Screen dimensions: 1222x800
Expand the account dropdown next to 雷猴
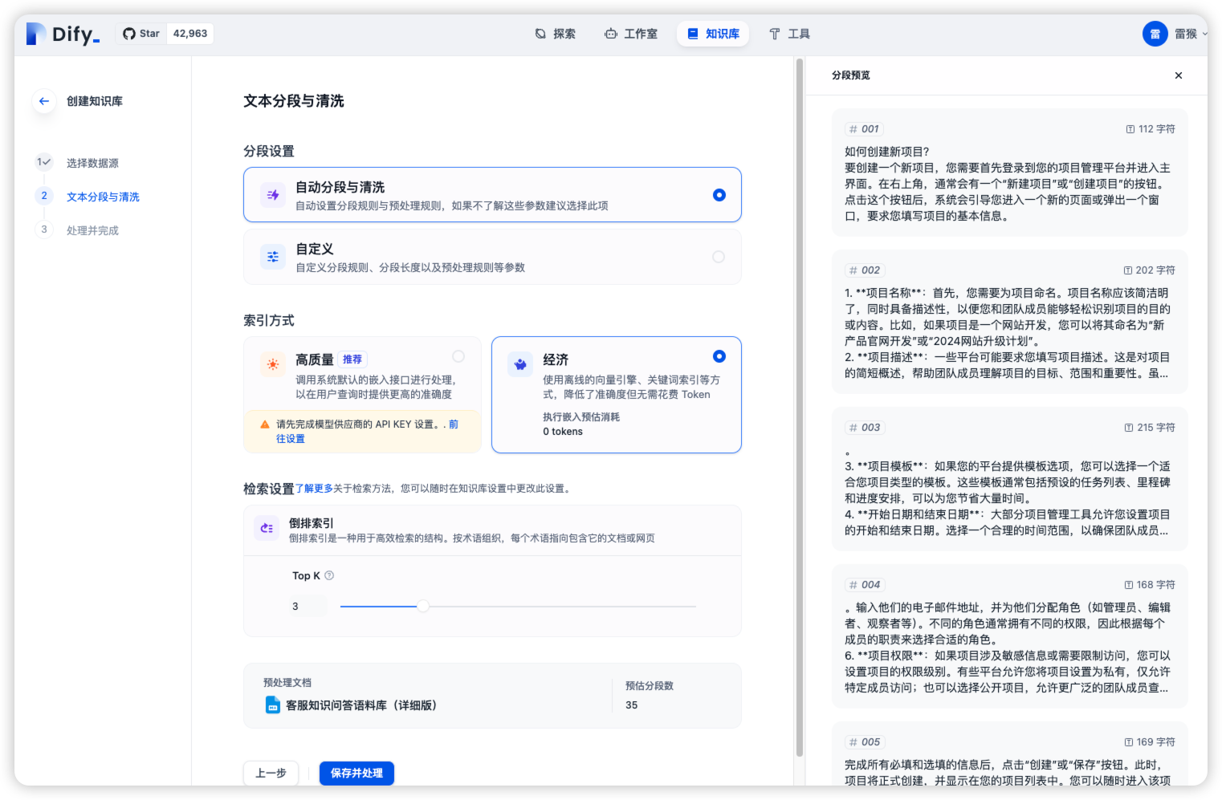click(x=1204, y=34)
